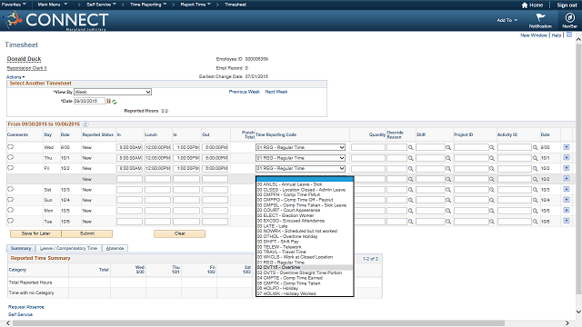Open the comment bubble for Wed 9/30

[10, 147]
